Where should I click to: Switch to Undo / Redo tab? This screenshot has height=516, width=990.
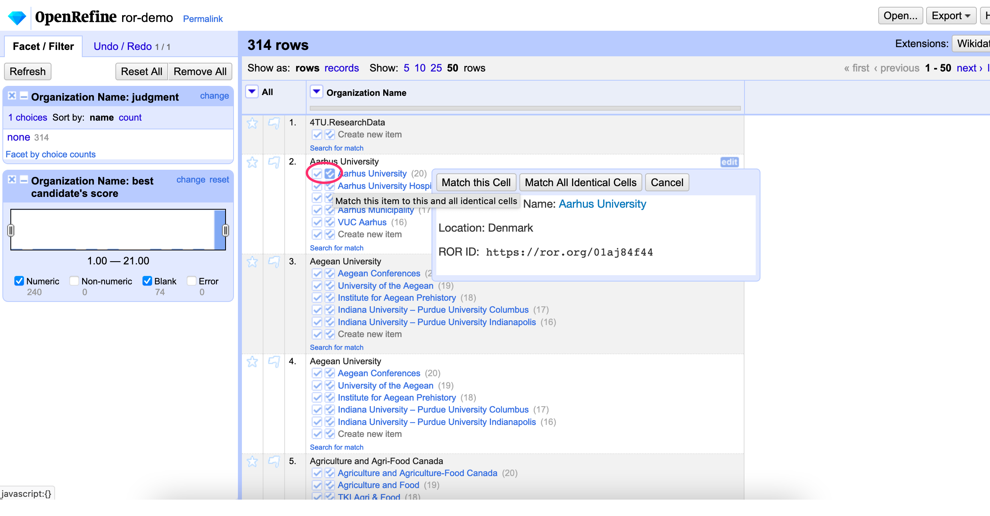tap(123, 46)
